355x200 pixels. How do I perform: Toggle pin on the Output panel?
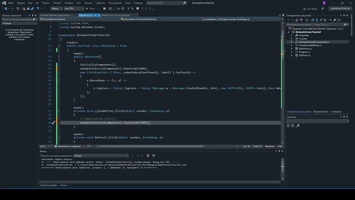(x=279, y=151)
